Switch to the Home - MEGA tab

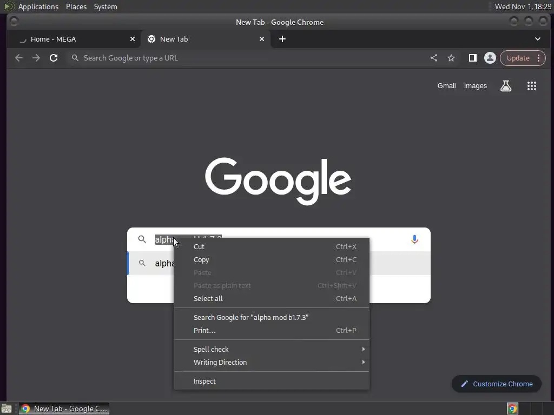[74, 39]
